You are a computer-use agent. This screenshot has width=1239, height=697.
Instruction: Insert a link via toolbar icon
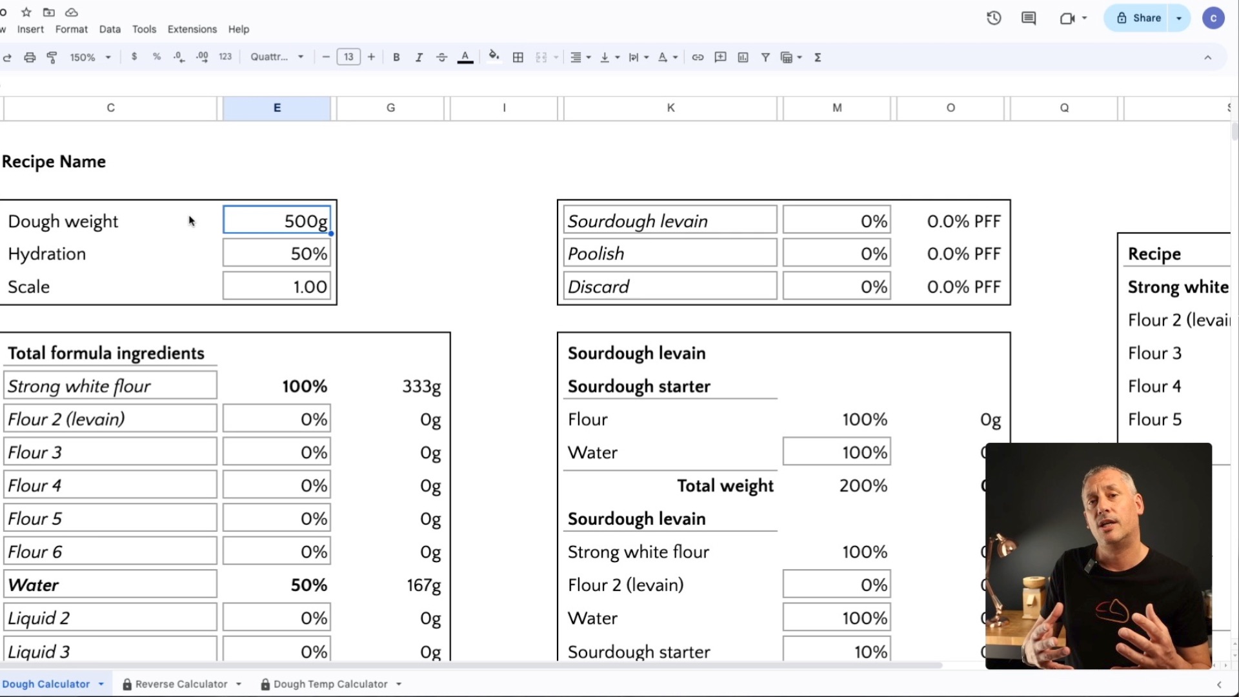coord(698,57)
